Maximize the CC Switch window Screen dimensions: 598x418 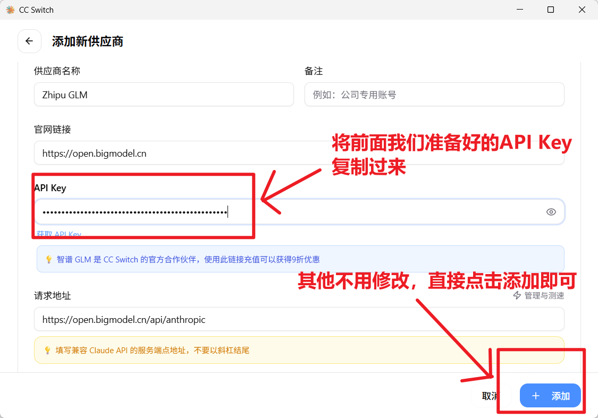pos(550,10)
